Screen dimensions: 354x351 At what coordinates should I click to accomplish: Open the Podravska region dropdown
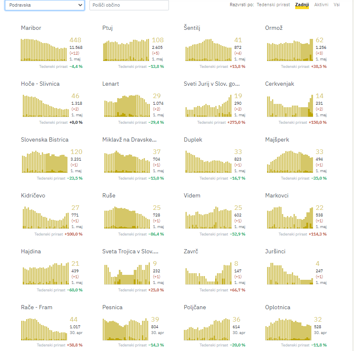(x=45, y=5)
